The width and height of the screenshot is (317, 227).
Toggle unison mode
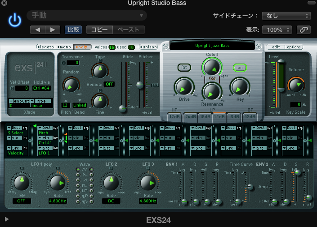pyautogui.click(x=148, y=47)
